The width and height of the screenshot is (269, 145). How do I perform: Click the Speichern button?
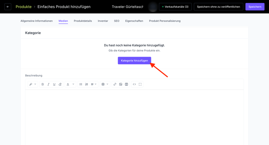tap(255, 7)
